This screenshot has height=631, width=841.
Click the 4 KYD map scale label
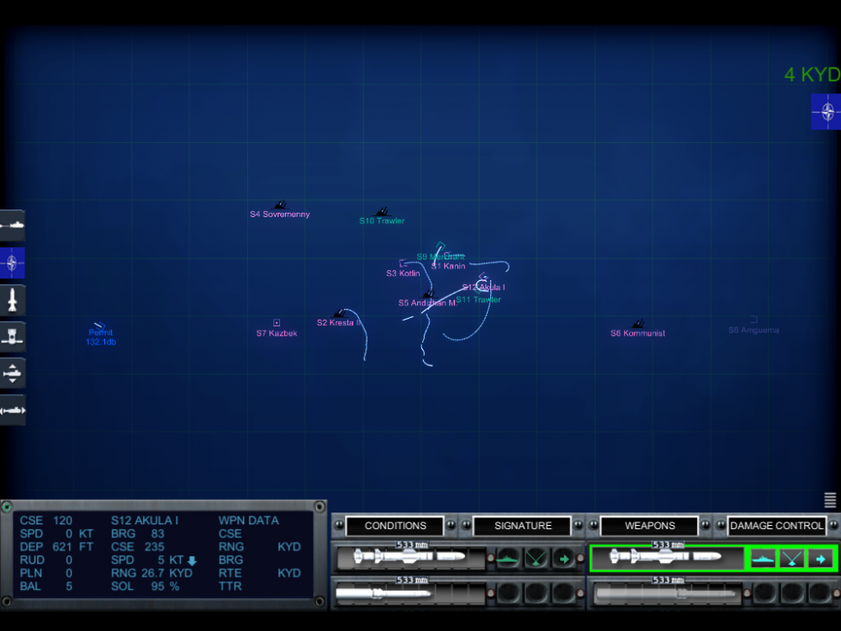[x=812, y=75]
